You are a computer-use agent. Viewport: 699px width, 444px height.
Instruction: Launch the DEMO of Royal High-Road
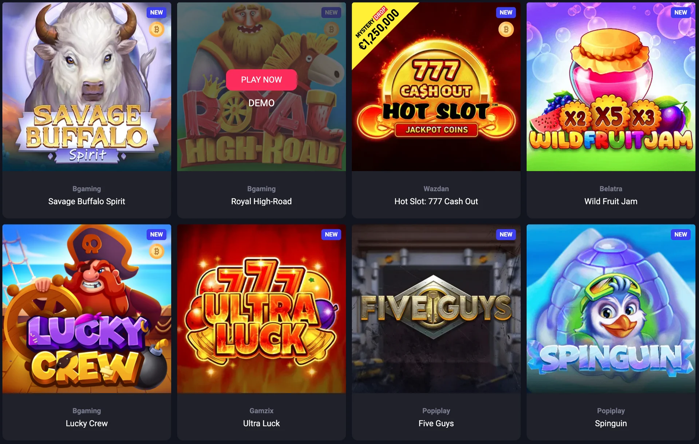point(261,103)
